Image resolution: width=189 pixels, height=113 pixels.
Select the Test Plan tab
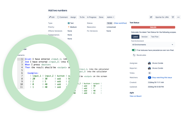click(155, 37)
